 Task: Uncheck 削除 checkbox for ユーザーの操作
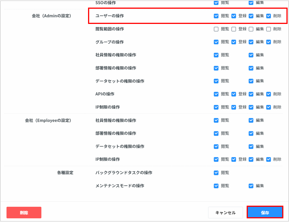point(269,16)
